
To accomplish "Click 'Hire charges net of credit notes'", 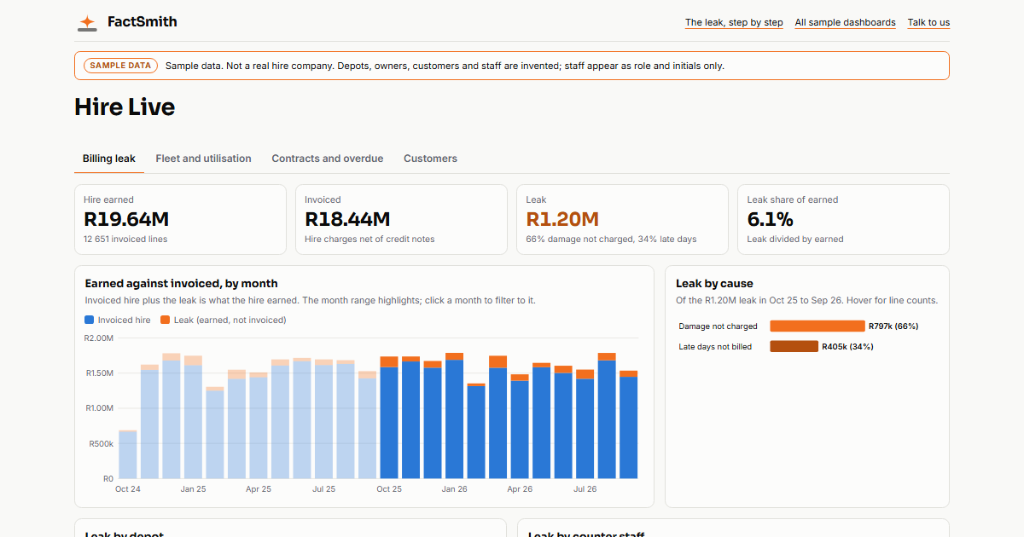I will click(369, 240).
